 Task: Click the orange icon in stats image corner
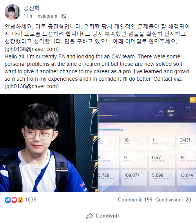(192, 100)
